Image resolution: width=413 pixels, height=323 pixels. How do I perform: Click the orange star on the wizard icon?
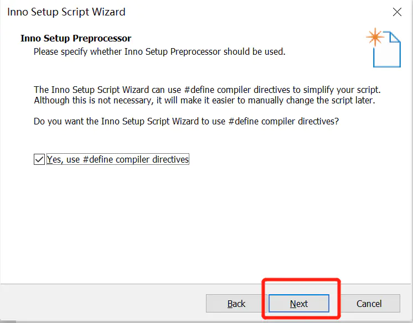point(375,37)
